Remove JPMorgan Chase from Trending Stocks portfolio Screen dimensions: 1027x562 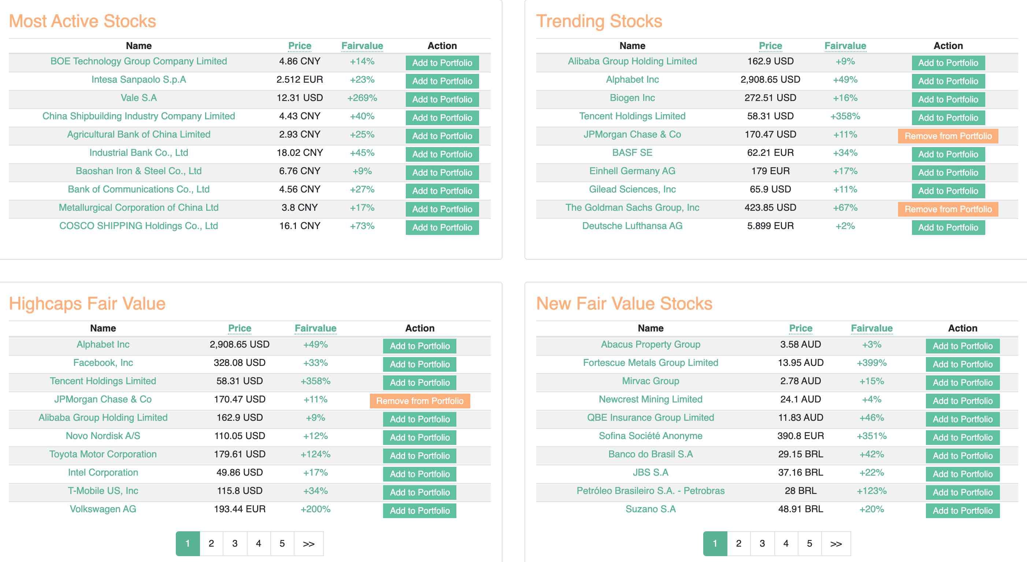pyautogui.click(x=948, y=136)
